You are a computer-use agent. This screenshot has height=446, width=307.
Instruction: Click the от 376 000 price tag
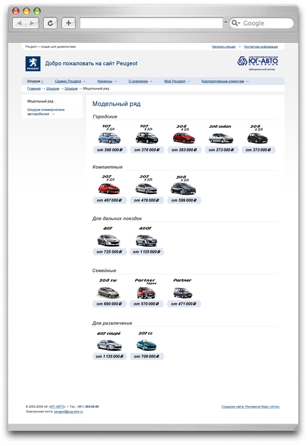[x=147, y=150]
